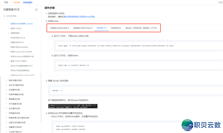The height and width of the screenshot is (133, 223).
Task: Expand 安全最佳实践 tree arrow
Action: click(x=6, y=108)
